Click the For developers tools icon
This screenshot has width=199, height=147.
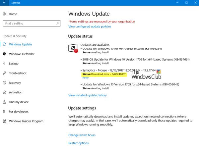pyautogui.click(x=4, y=112)
